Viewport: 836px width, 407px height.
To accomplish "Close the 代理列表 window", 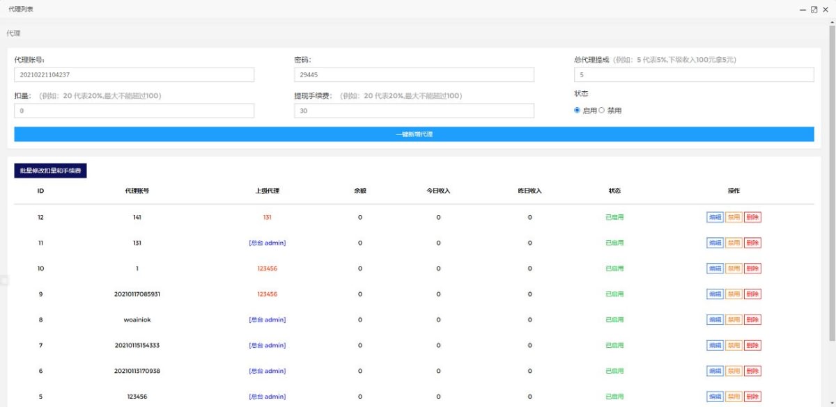I will click(824, 9).
